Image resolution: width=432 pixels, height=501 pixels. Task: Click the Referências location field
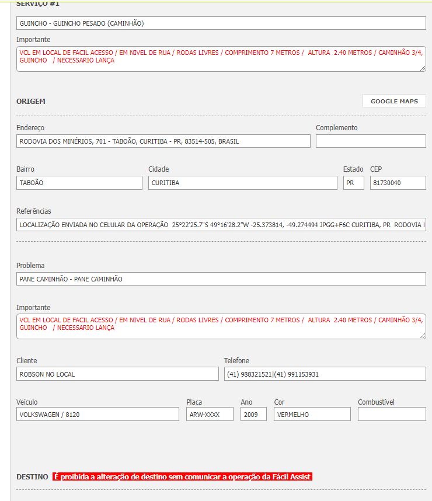click(x=221, y=224)
